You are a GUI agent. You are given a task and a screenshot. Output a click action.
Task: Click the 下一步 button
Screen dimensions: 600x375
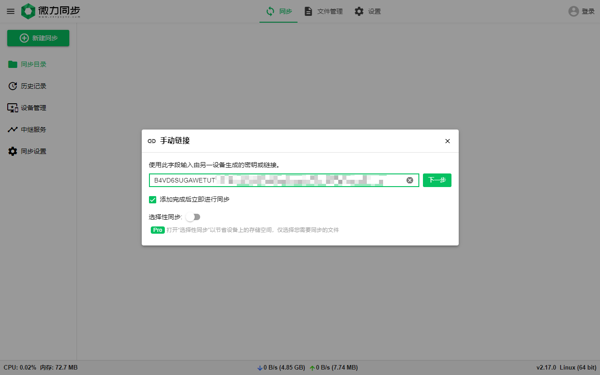click(x=437, y=180)
